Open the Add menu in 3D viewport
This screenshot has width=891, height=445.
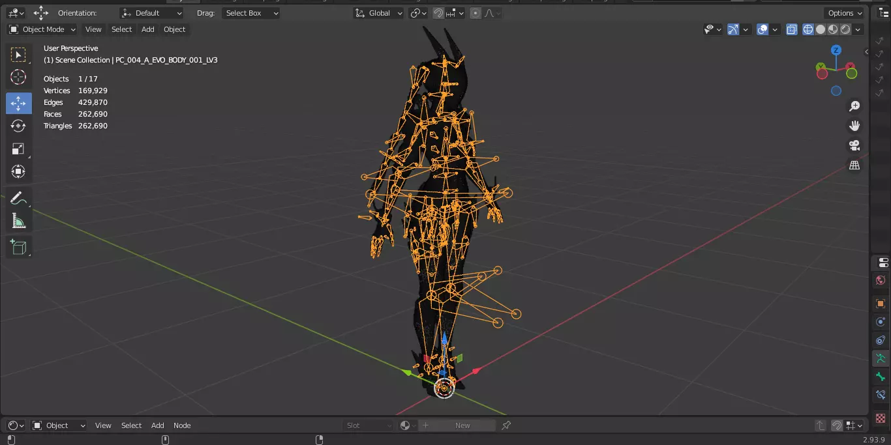[148, 29]
